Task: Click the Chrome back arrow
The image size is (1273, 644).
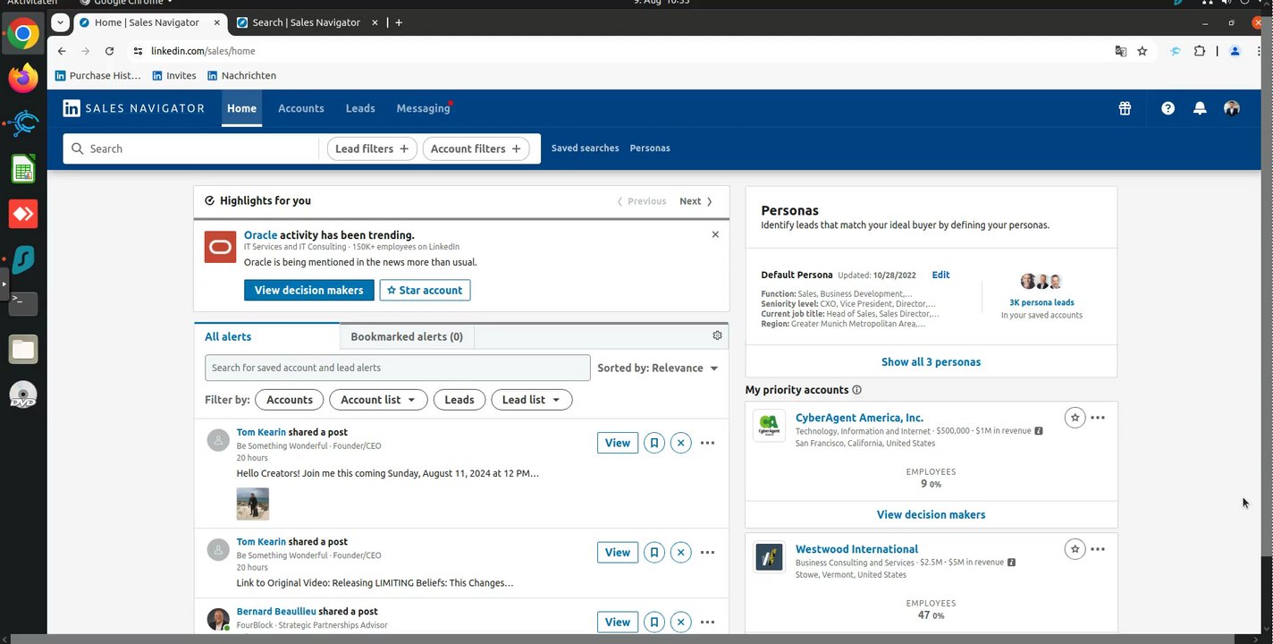Action: pos(62,51)
